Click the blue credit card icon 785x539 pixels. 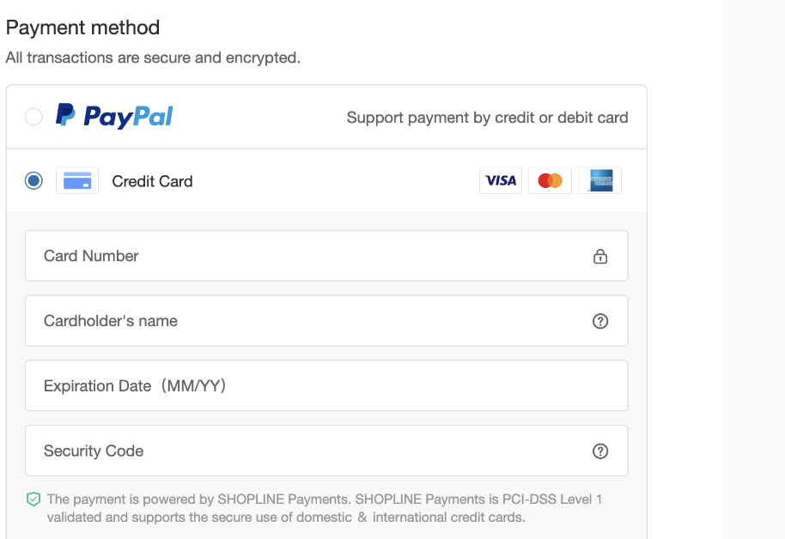coord(77,181)
